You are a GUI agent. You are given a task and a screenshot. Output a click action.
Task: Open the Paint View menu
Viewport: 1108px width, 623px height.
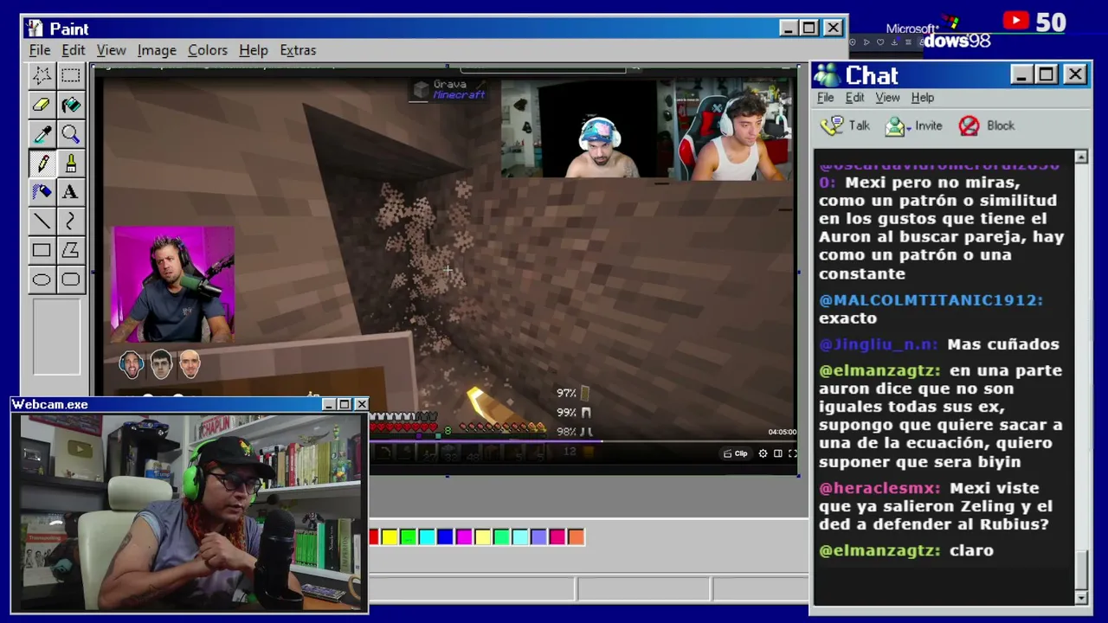tap(112, 50)
